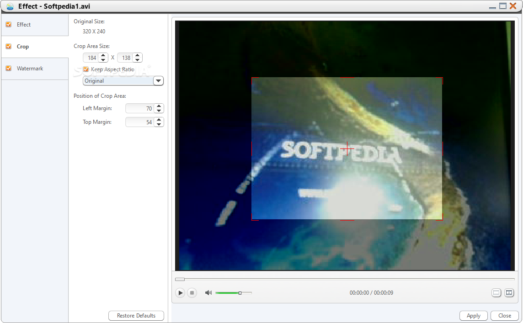The height and width of the screenshot is (323, 523).
Task: Click the crop height field showing 138
Action: coord(125,58)
